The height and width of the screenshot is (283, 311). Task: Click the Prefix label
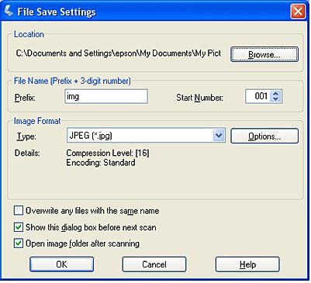(x=25, y=98)
